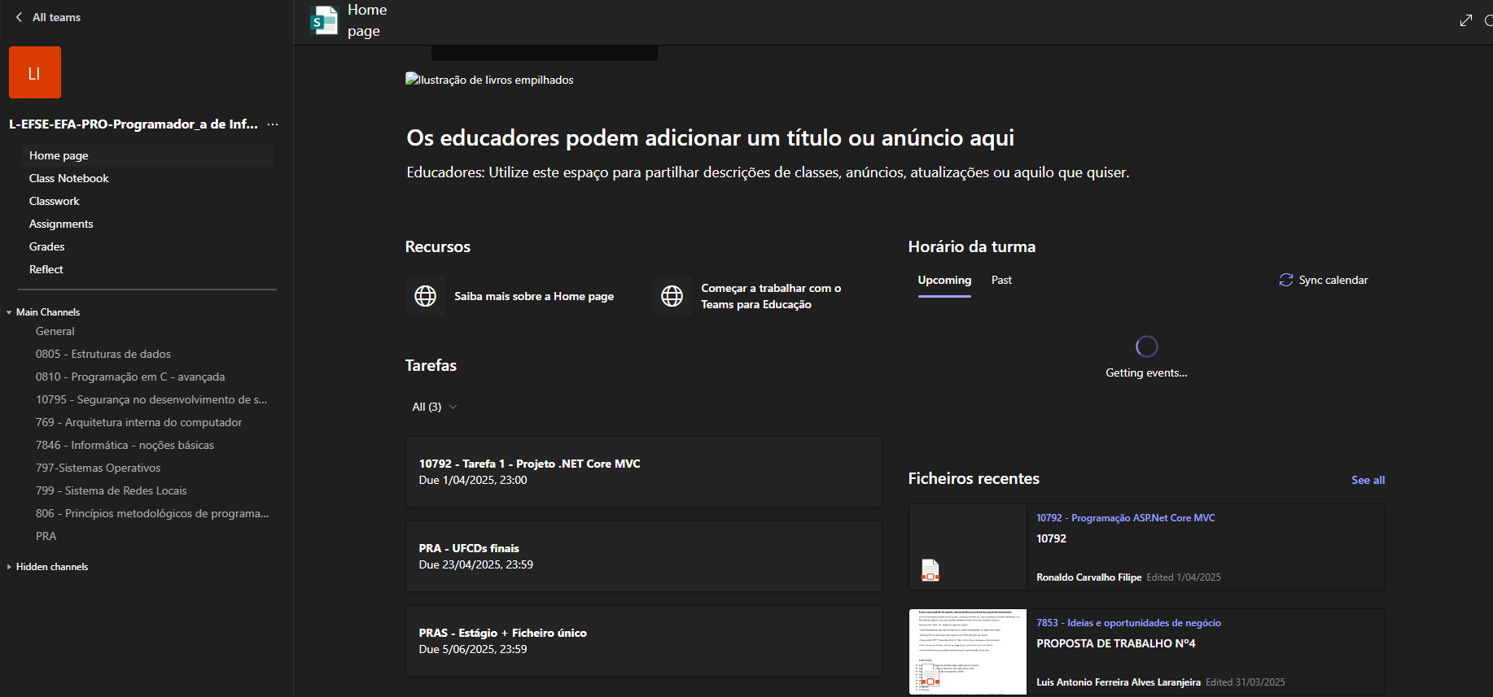The image size is (1493, 697).
Task: Click the Ilustração de livros empilhados image
Action: coord(489,80)
